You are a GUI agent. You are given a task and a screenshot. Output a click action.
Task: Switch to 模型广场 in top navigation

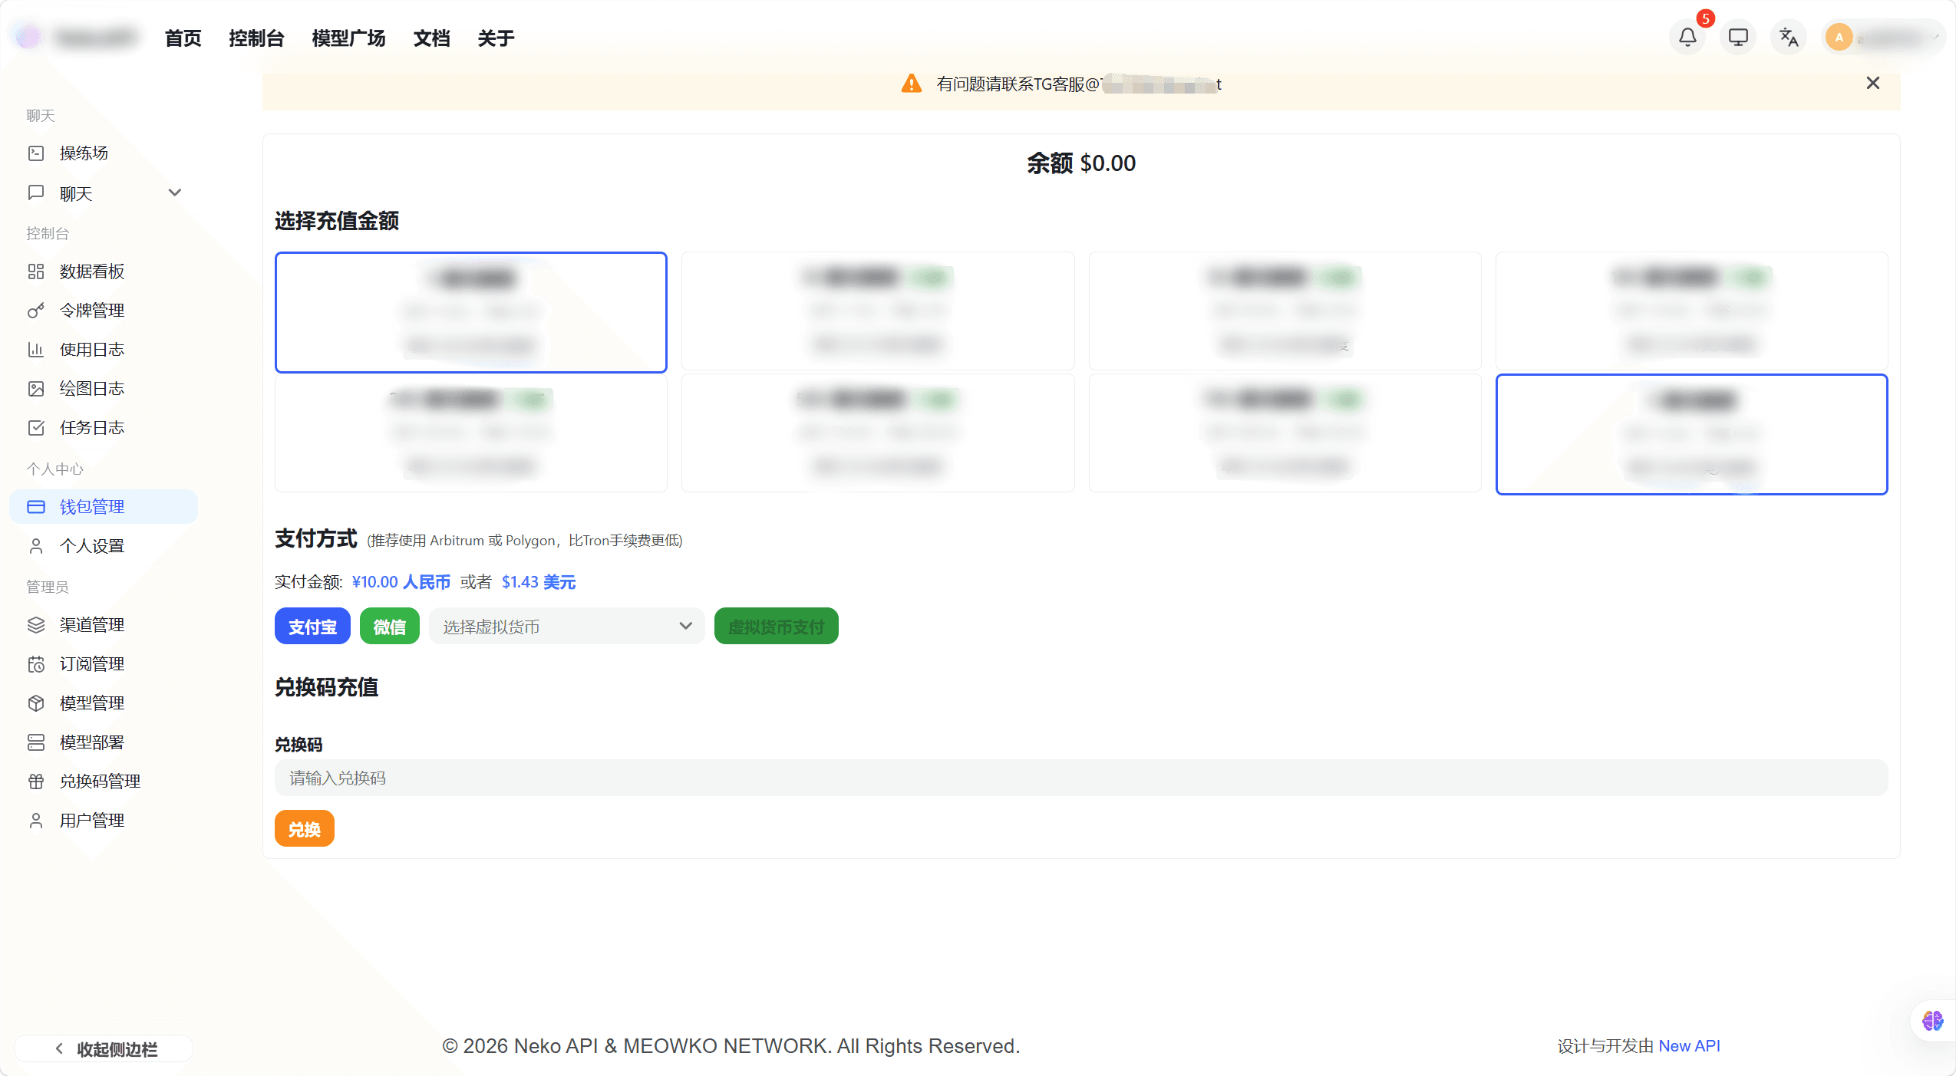pyautogui.click(x=348, y=37)
